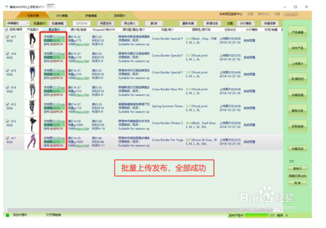Click the 任务状态 column header
The height and width of the screenshot is (228, 326).
(230, 30)
